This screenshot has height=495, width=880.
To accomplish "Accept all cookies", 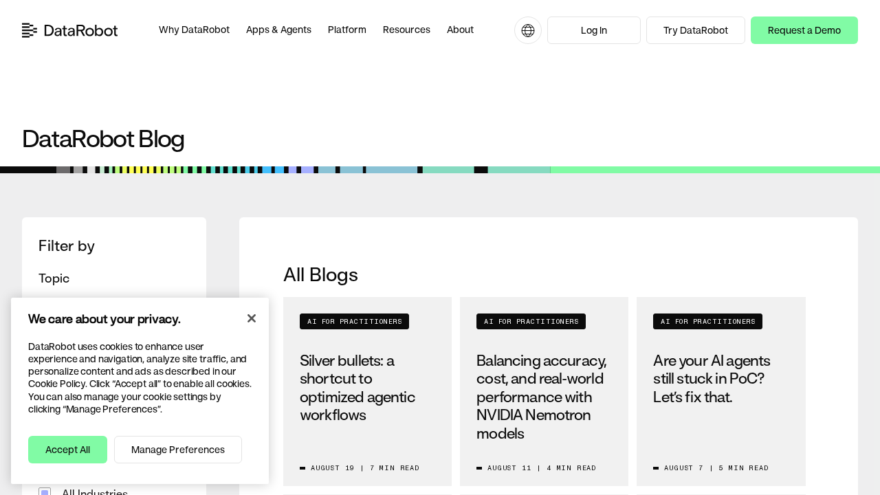I will 67,450.
